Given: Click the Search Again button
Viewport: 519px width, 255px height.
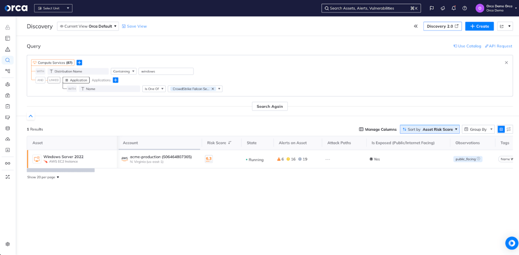Looking at the screenshot, I should click(x=270, y=107).
